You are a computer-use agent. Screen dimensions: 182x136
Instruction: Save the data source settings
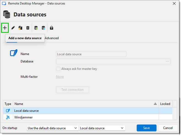tap(146, 128)
